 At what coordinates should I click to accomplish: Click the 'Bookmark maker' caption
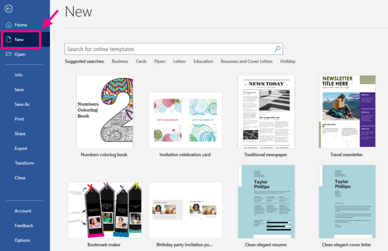click(x=104, y=244)
